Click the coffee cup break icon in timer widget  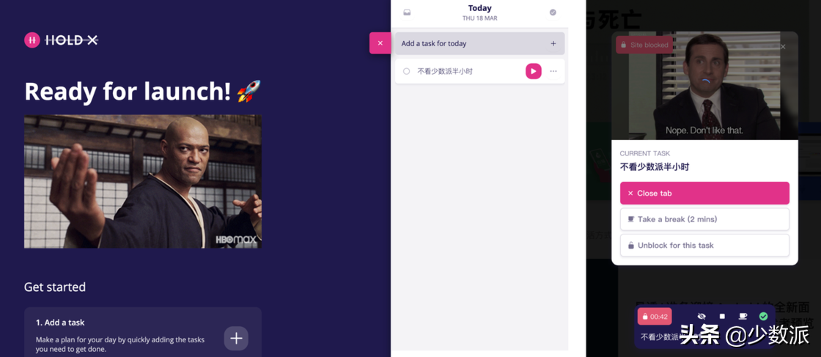point(743,316)
